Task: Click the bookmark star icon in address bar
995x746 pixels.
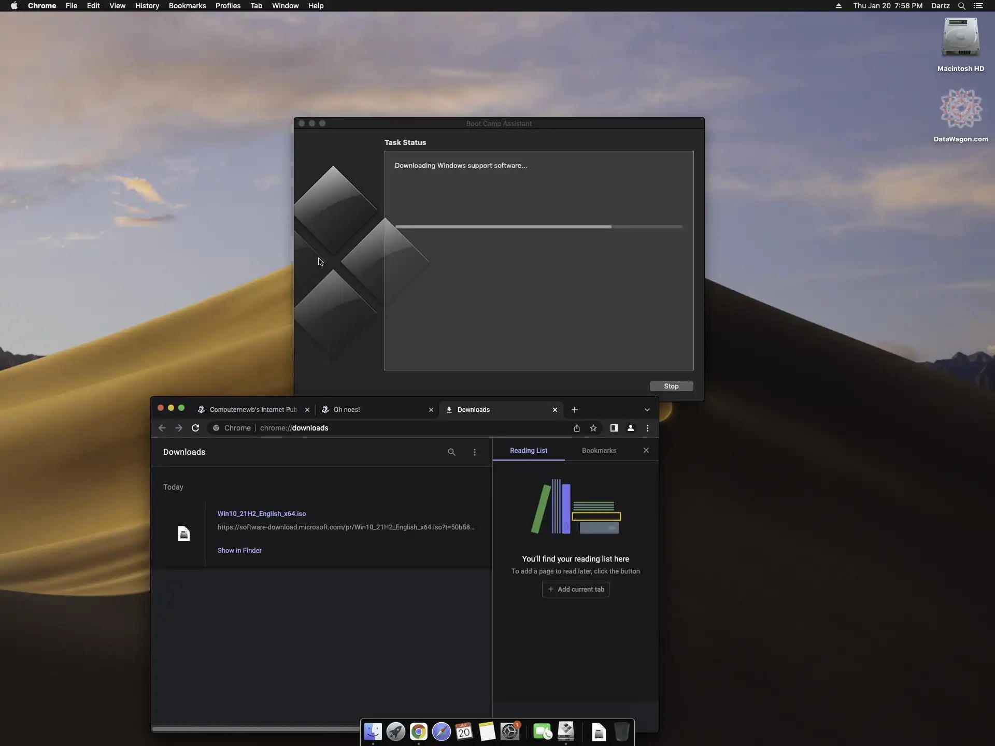Action: point(593,428)
